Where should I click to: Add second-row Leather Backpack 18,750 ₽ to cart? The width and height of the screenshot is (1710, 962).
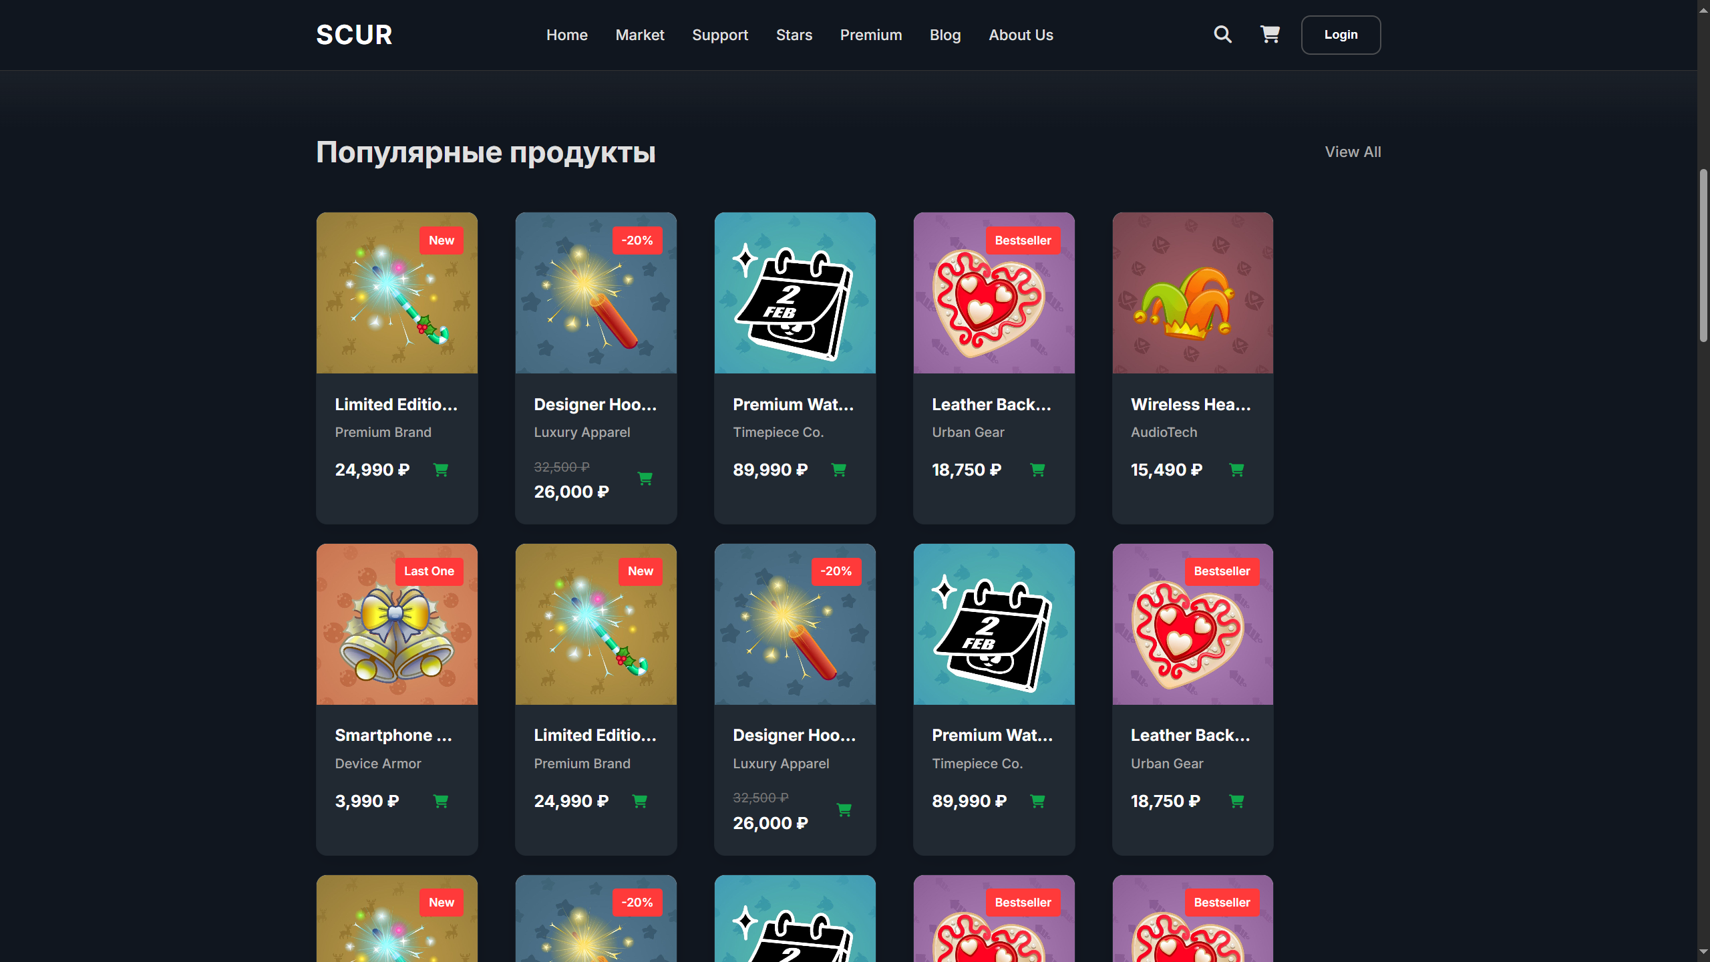coord(1236,801)
